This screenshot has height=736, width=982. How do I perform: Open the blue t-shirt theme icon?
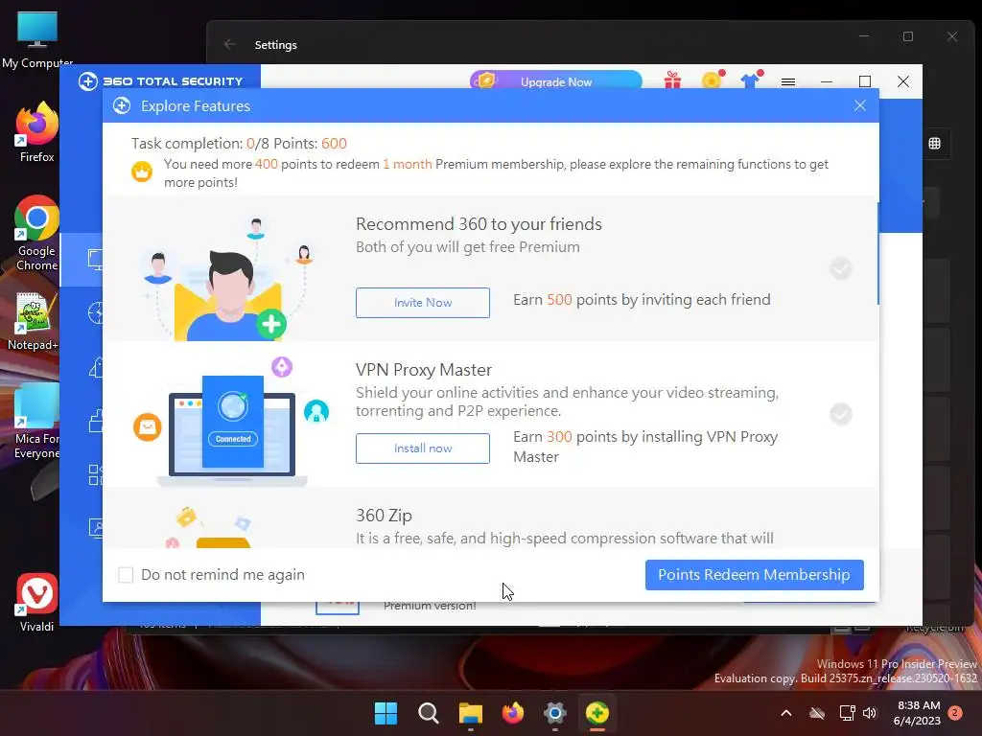click(750, 80)
